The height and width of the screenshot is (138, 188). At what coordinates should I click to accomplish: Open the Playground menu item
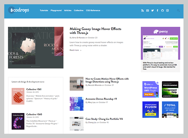[x=56, y=11]
